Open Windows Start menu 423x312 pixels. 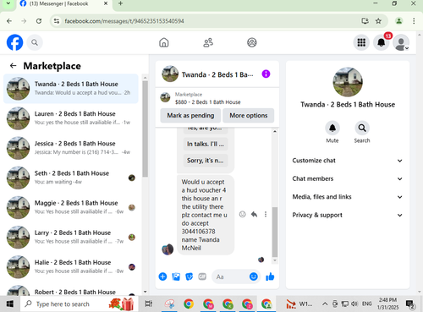click(10, 304)
